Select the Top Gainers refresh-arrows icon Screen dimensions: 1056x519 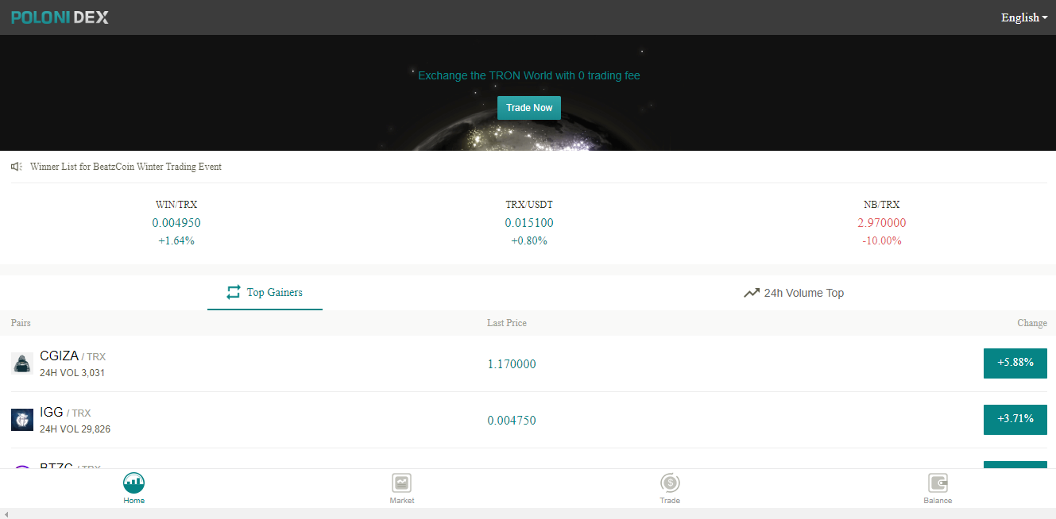click(x=233, y=292)
